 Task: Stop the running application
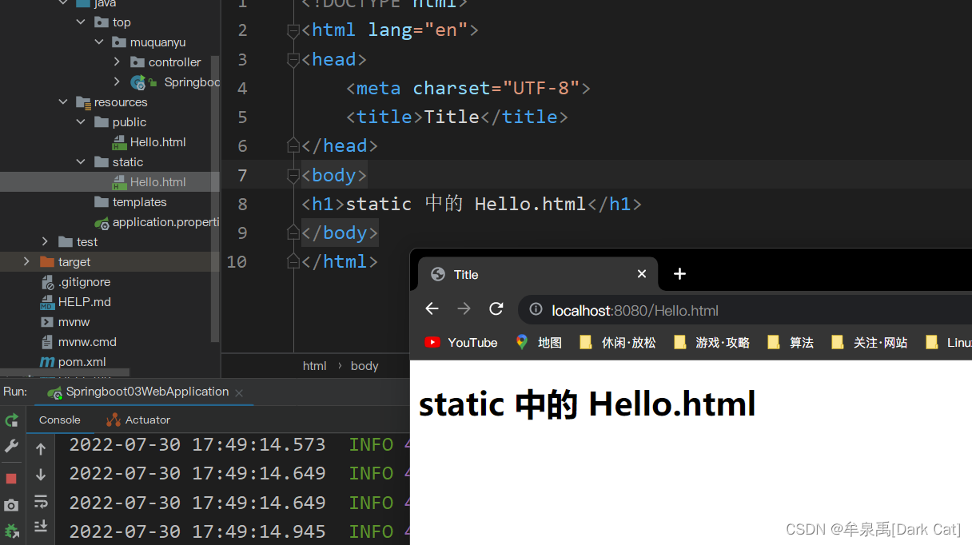pyautogui.click(x=11, y=478)
